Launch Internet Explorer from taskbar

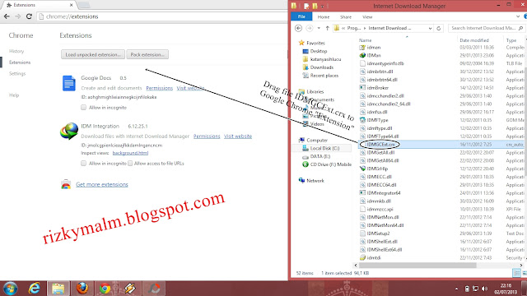click(x=35, y=289)
